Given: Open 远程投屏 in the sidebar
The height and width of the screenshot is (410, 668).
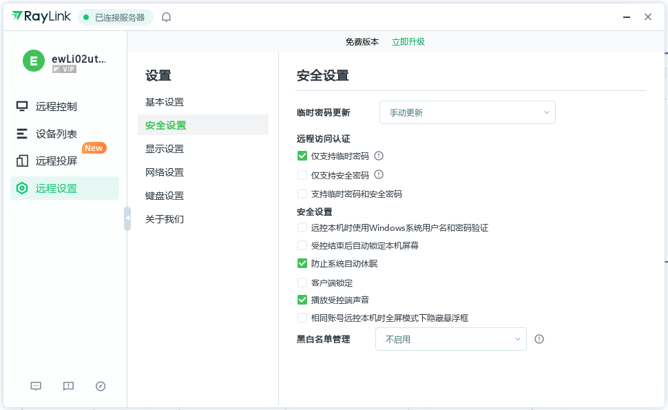Looking at the screenshot, I should 56,161.
